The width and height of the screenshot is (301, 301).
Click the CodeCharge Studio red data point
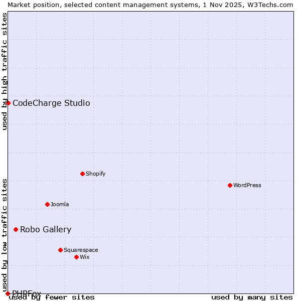tap(8, 103)
